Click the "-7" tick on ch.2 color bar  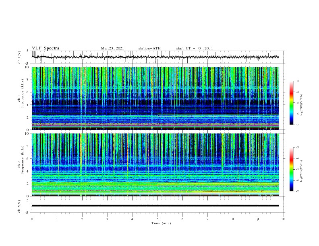(x=297, y=191)
